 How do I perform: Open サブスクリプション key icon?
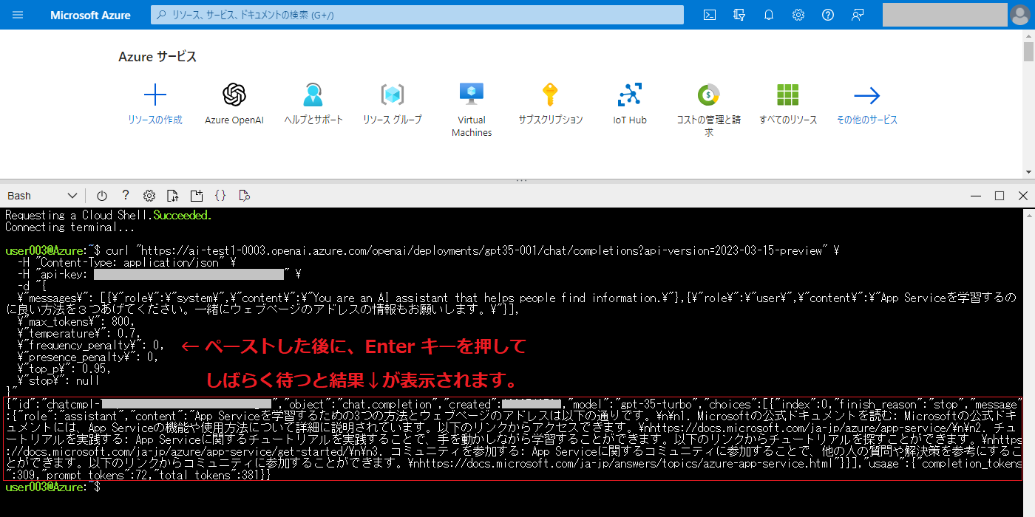point(550,95)
